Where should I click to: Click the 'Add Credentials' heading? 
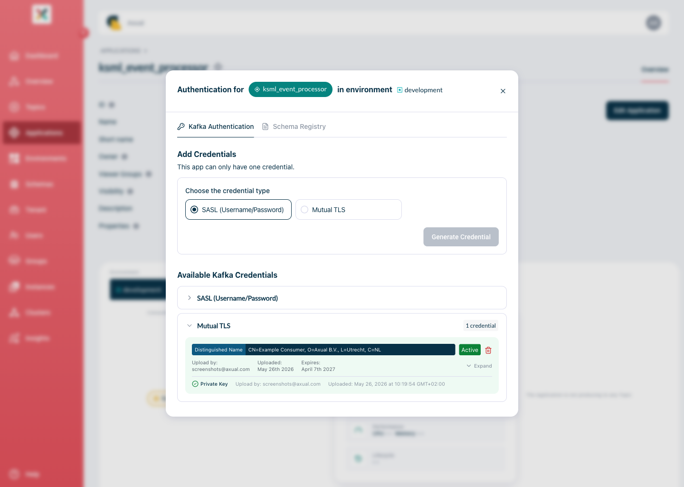coord(207,154)
